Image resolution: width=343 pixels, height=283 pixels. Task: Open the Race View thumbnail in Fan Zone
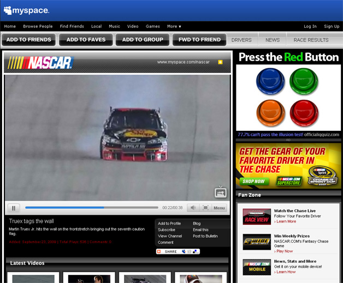[x=257, y=216]
